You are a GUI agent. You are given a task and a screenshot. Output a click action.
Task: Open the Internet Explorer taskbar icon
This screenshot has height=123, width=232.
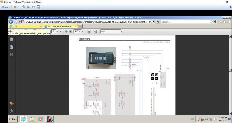(x=23, y=119)
